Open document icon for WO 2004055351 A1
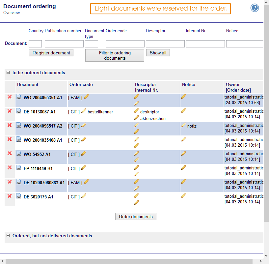The image size is (269, 264). point(19,97)
